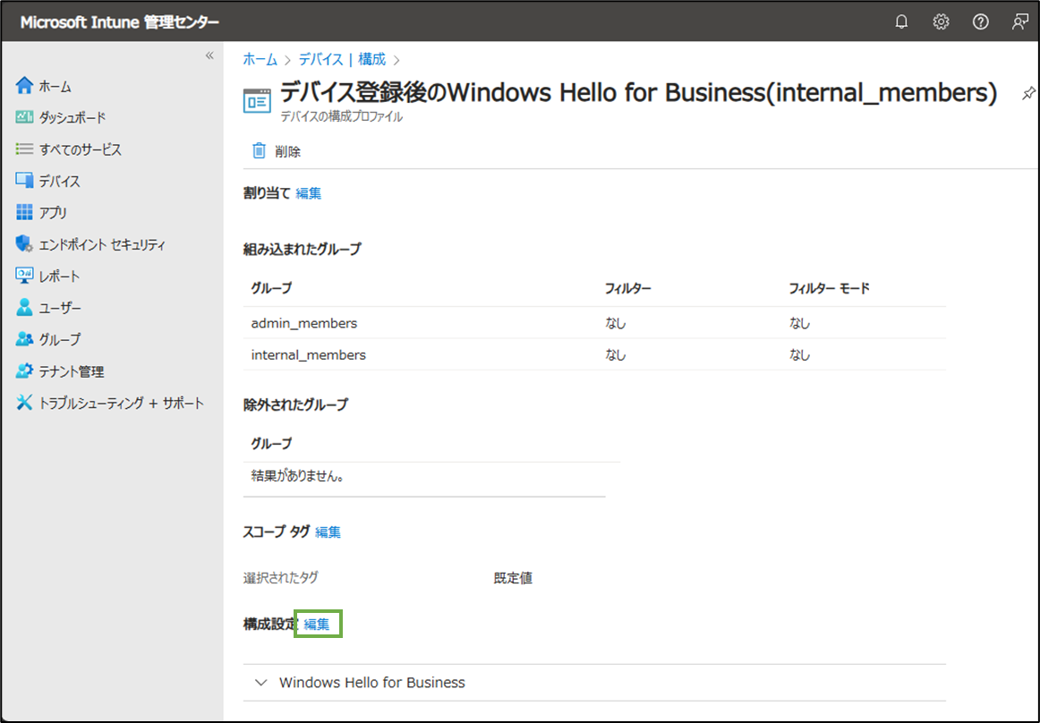Image resolution: width=1040 pixels, height=723 pixels.
Task: Click the ユーザー person icon
Action: click(24, 307)
